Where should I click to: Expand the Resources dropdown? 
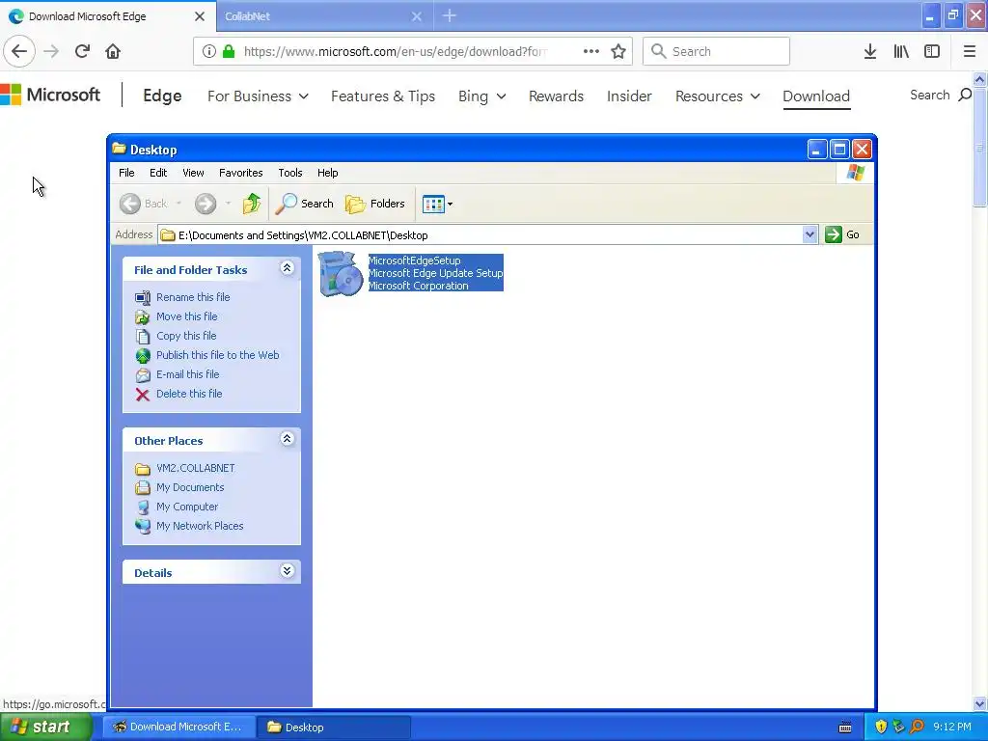718,96
